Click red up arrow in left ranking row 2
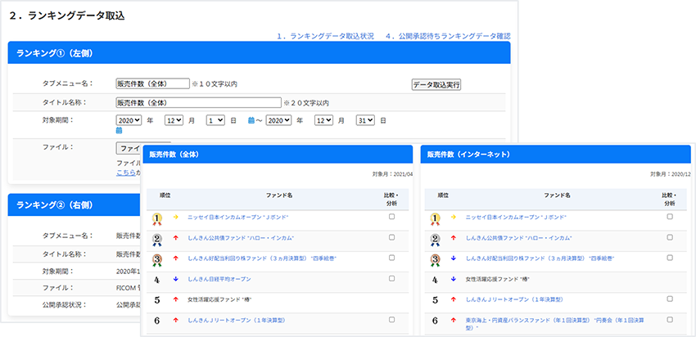 [175, 238]
